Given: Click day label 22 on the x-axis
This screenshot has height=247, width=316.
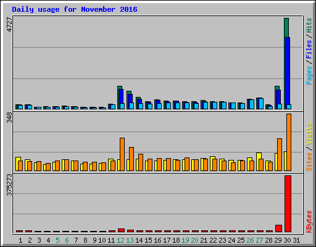Looking at the screenshot, I should [x=213, y=240].
